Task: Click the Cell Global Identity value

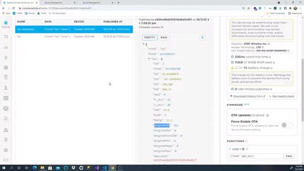Action: [x=271, y=51]
